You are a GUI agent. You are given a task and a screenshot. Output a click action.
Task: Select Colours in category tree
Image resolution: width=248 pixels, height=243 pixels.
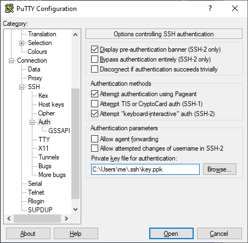tap(37, 52)
